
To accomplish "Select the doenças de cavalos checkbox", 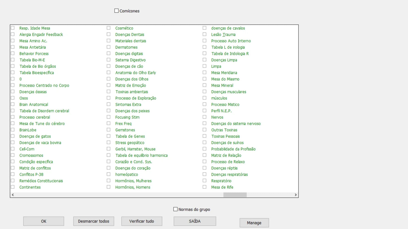I will [204, 28].
